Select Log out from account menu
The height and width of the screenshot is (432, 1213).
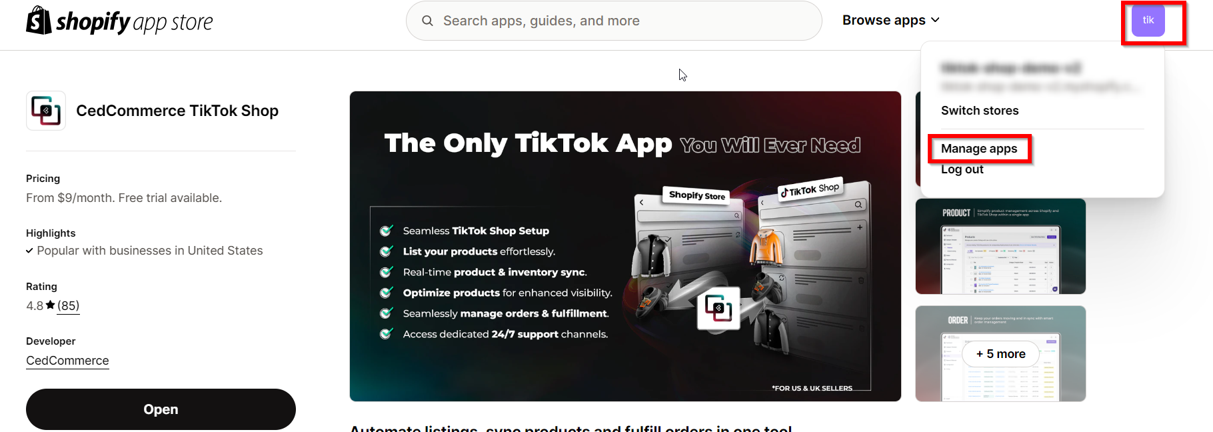pos(962,169)
